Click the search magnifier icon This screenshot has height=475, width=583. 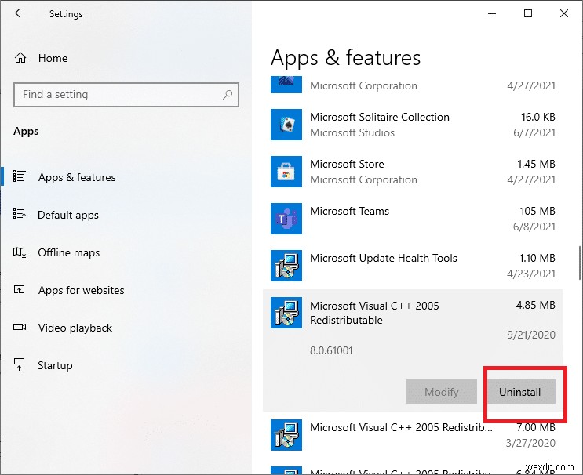228,95
